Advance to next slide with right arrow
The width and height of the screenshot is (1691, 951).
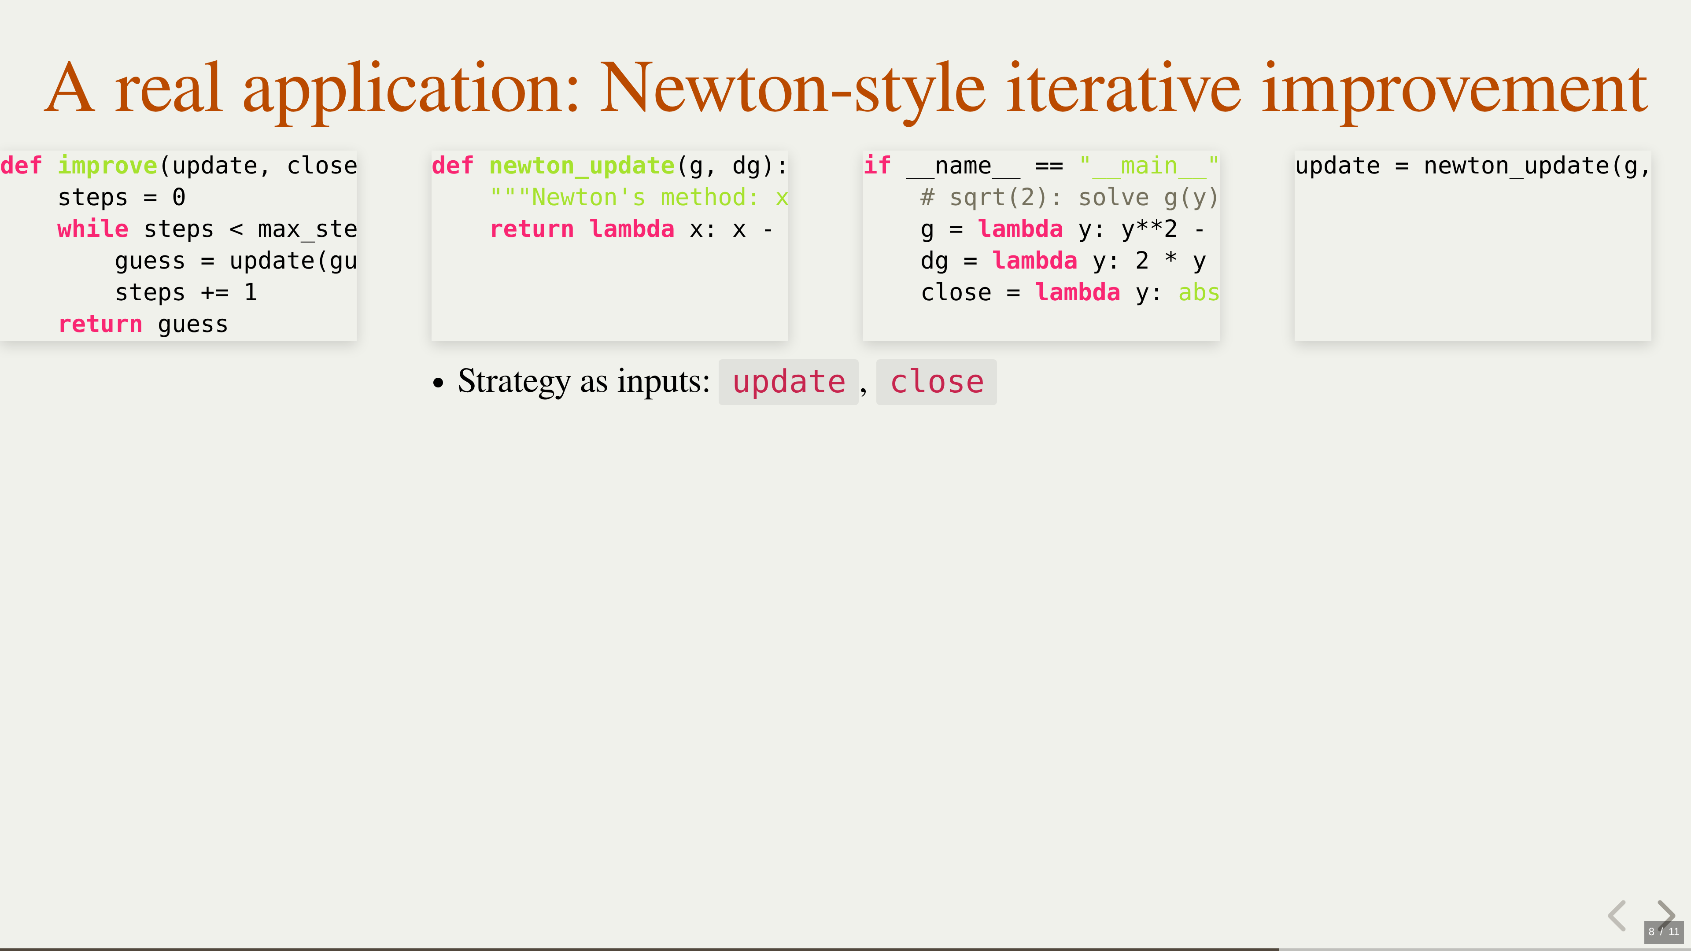(1666, 914)
